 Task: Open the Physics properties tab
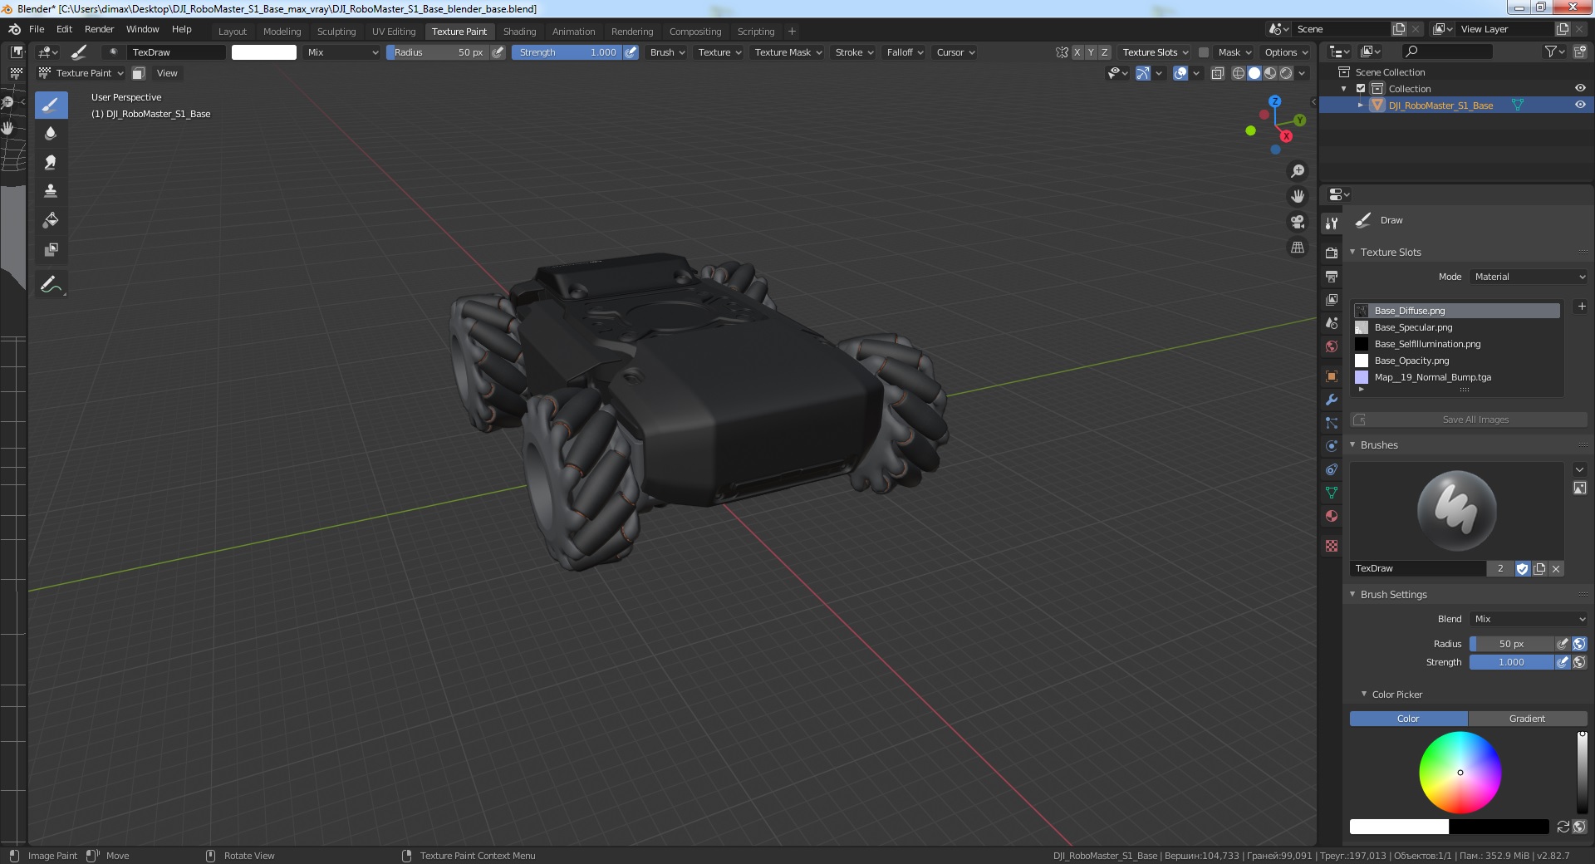(1332, 446)
